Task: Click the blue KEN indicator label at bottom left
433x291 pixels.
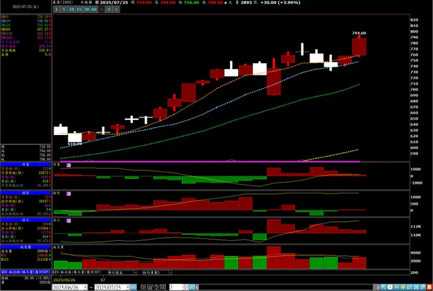Action: point(25,272)
